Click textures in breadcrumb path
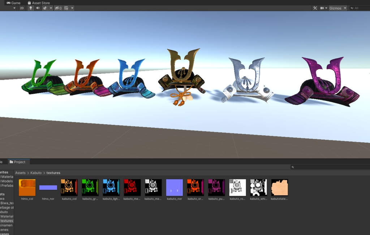Viewport: 370px width, 235px height. click(x=53, y=173)
